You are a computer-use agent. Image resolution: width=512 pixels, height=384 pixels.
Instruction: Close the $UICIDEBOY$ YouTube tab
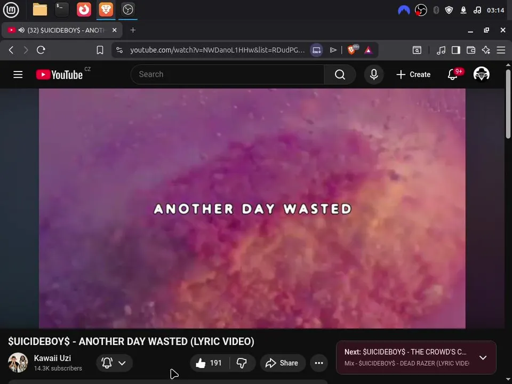(115, 30)
